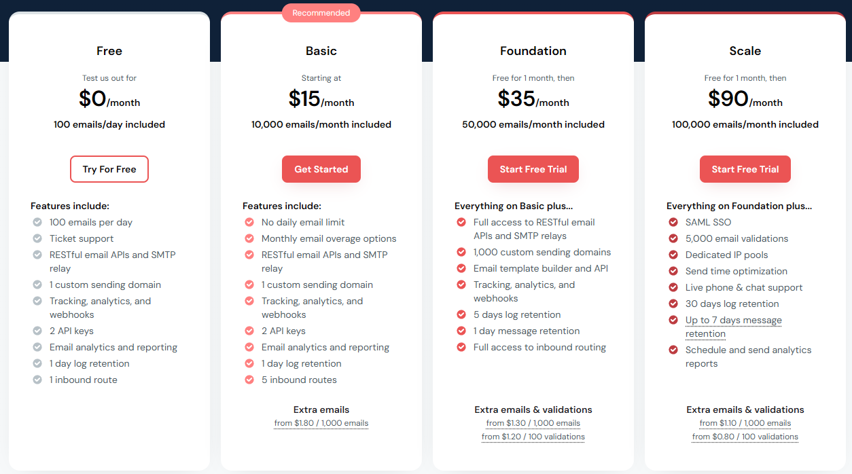Open the Foundation plan's $1.30 per 1,000 emails link
The width and height of the screenshot is (852, 474).
click(x=533, y=423)
